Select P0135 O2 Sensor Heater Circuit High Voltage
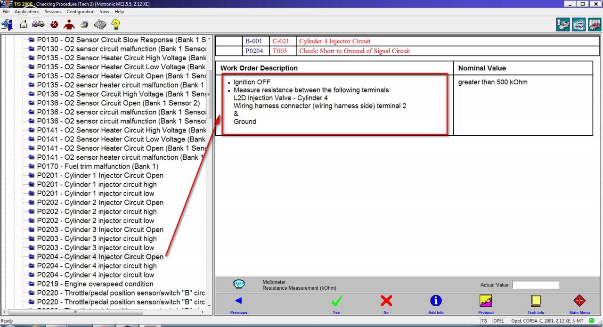603x327 pixels. pos(122,57)
